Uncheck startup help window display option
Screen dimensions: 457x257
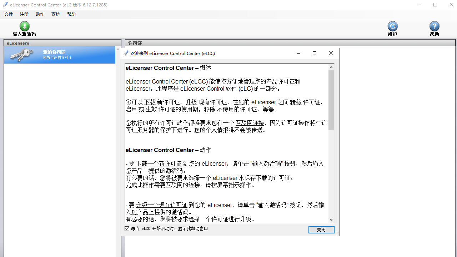[127, 228]
